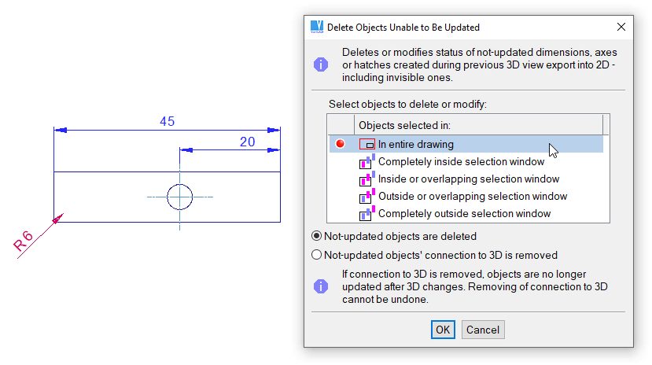Click the info icon beside the top description
652x365 pixels.
coord(321,65)
